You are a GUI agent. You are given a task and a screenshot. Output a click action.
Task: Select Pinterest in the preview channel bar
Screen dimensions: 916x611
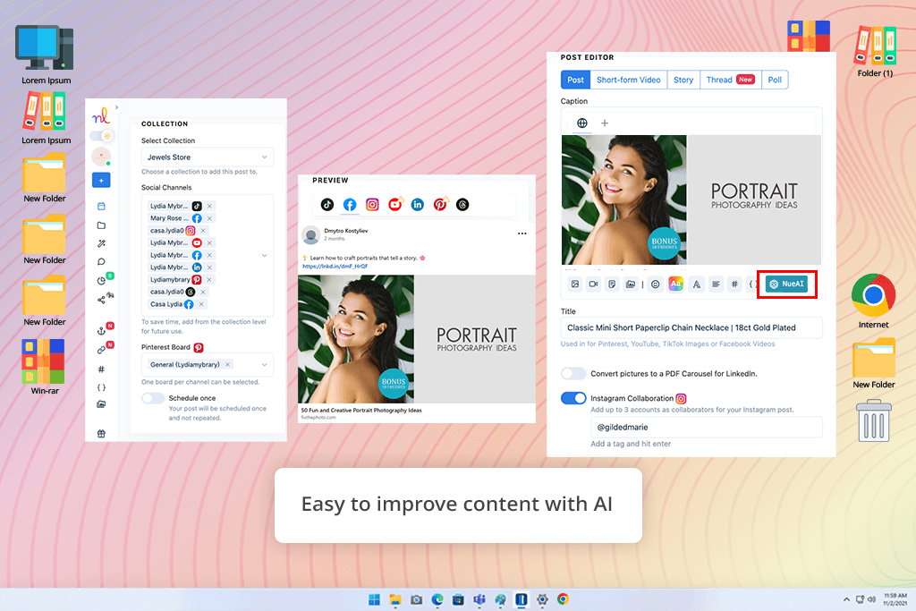click(440, 205)
